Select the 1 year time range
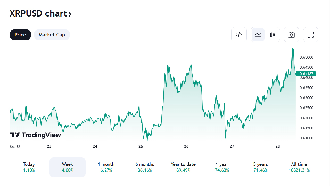330x186 pixels. point(222,167)
